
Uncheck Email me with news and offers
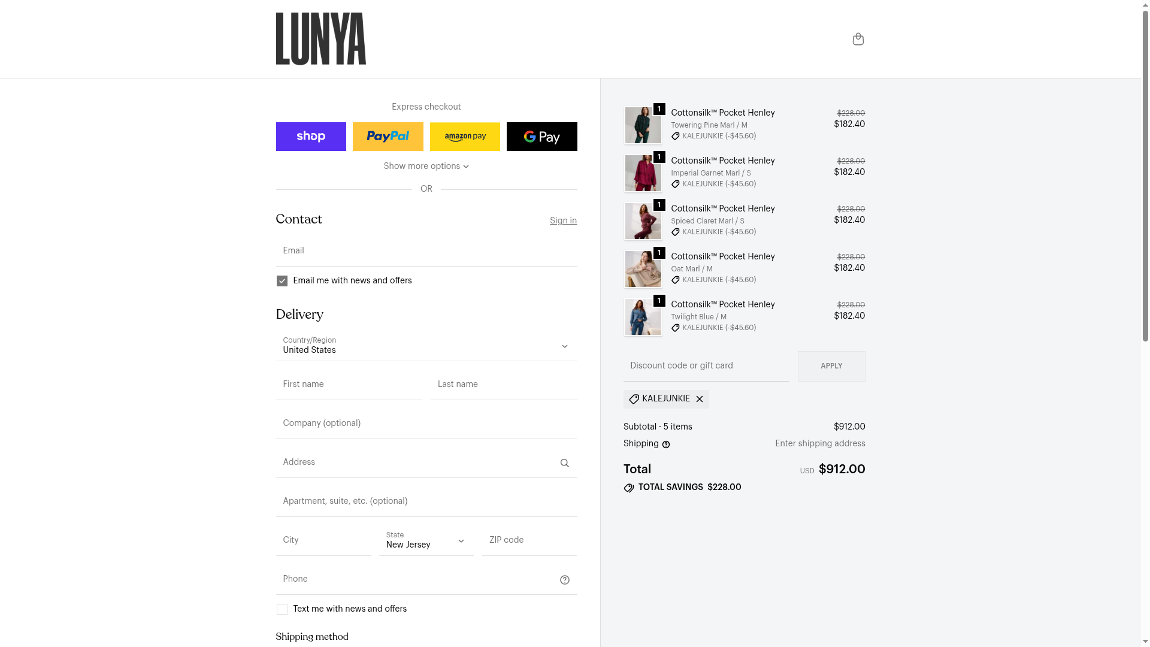282,281
